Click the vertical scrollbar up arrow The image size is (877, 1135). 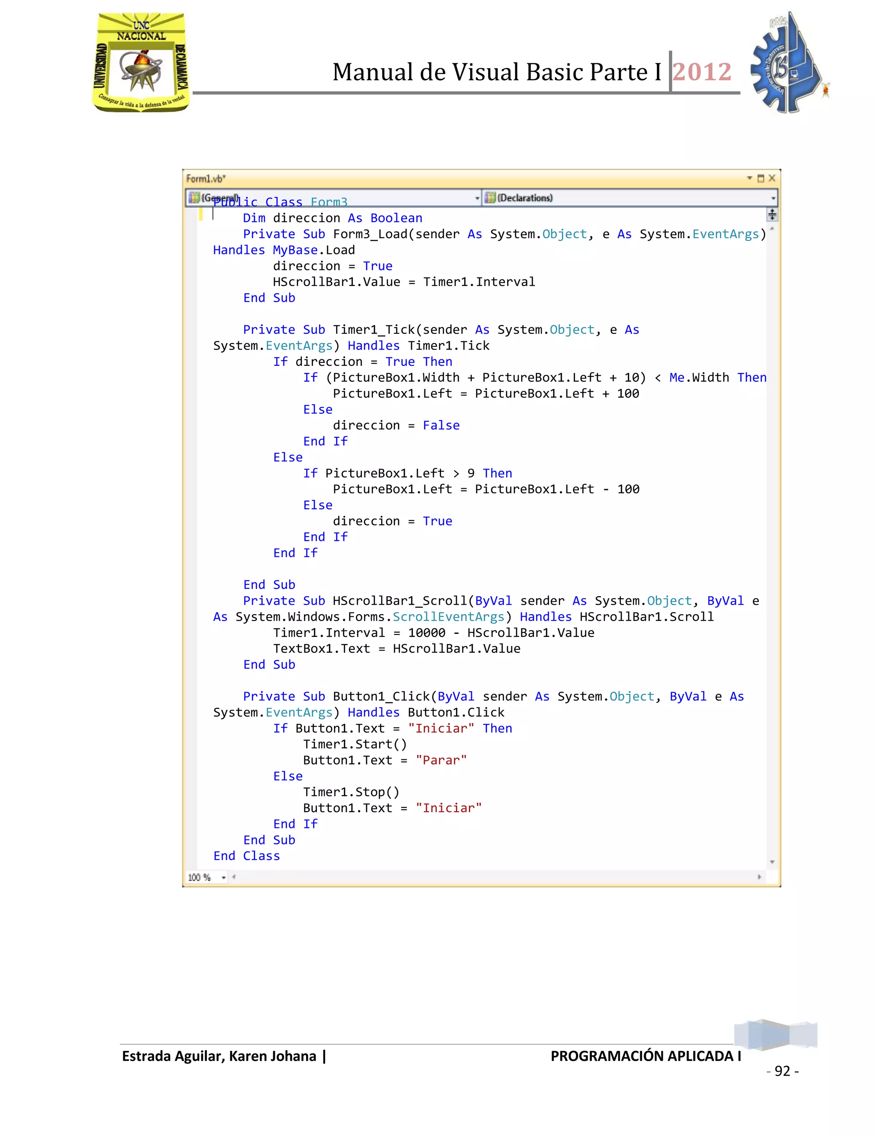click(772, 228)
